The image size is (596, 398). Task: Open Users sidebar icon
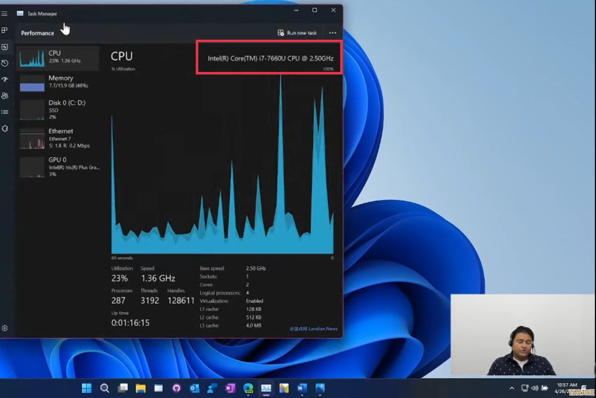[5, 96]
